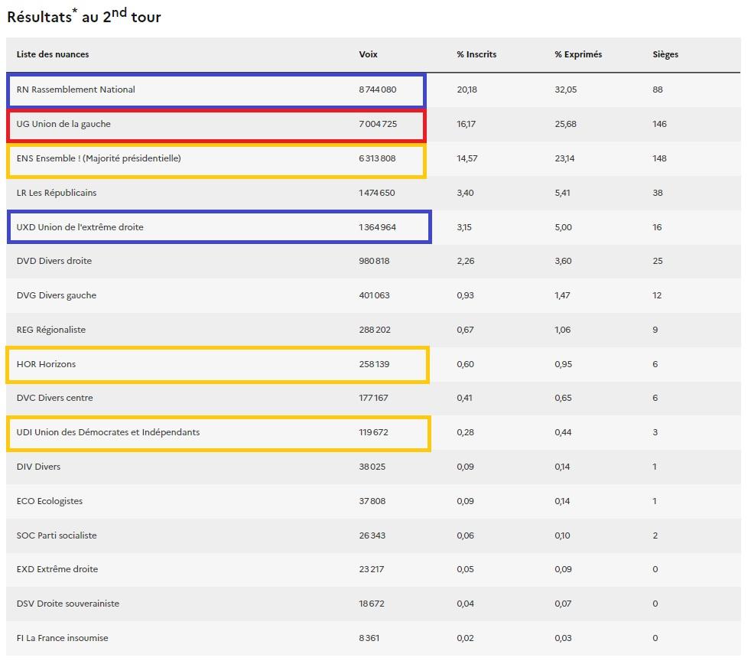Click the 32,05 expressed percentage for RN
Viewport: 751px width, 664px height.
pos(566,90)
